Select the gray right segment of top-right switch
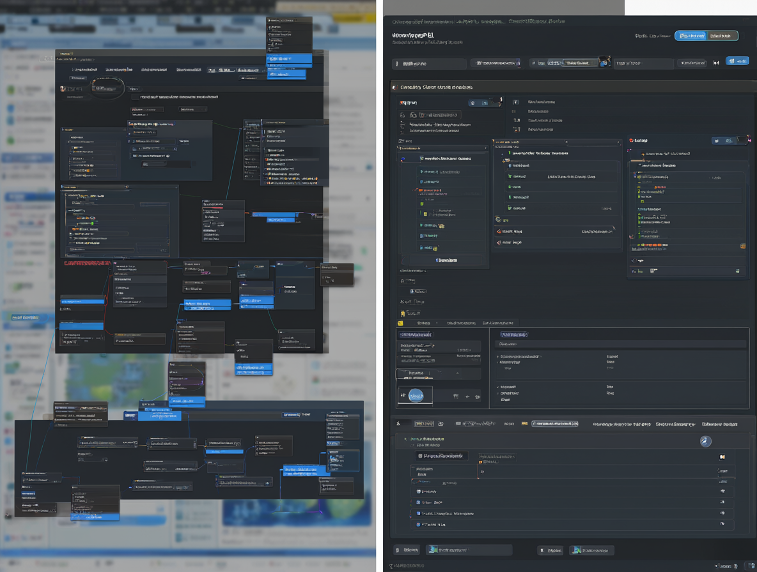The image size is (757, 572). coord(721,36)
